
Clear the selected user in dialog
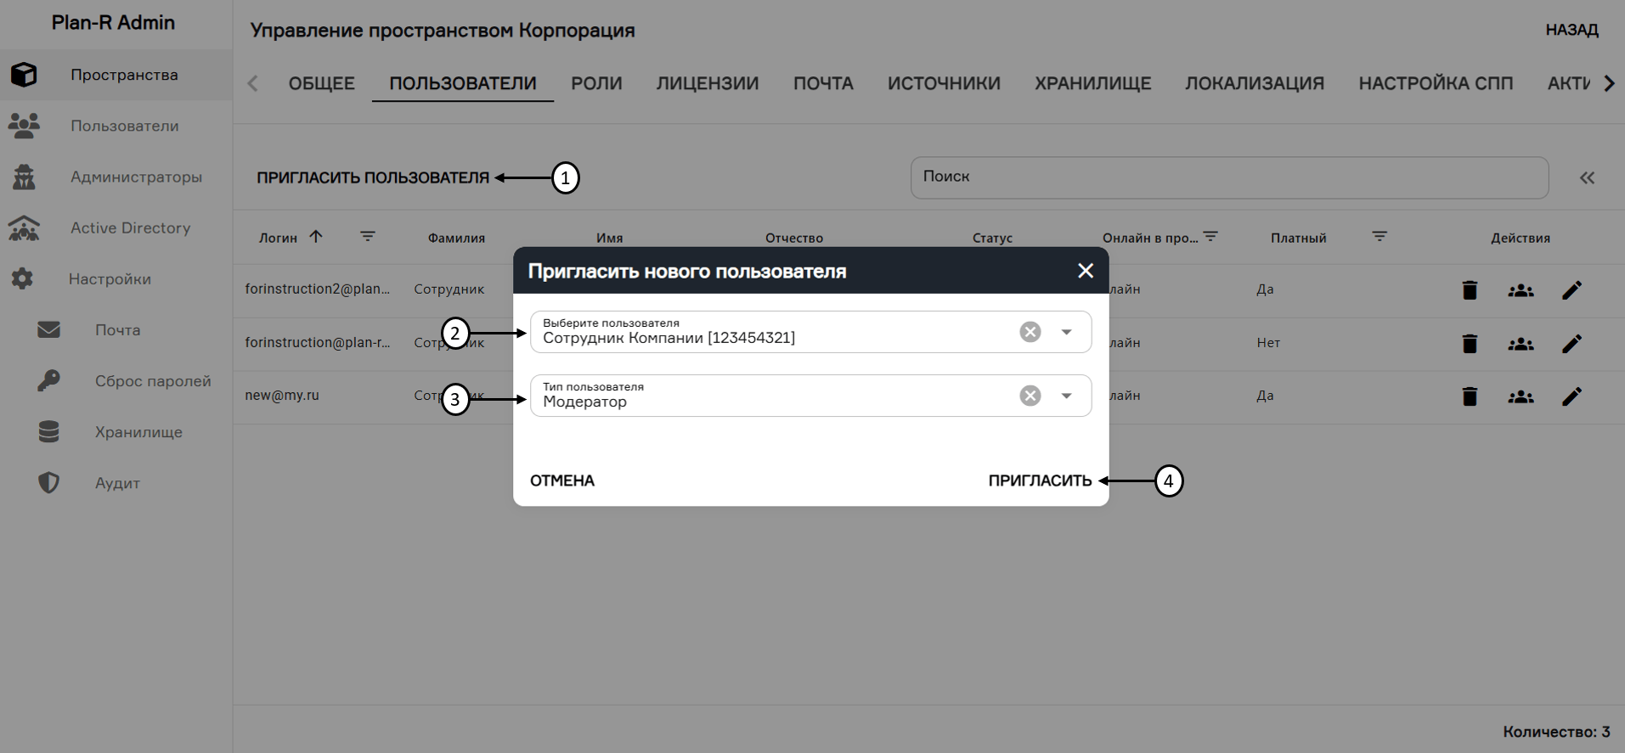(x=1030, y=332)
